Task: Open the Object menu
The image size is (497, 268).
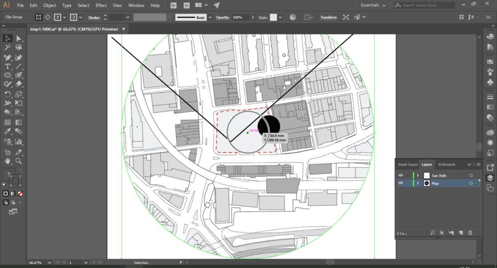Action: (50, 5)
